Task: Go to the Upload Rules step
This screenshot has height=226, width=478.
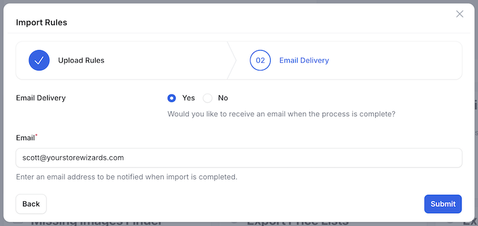Action: coord(81,60)
